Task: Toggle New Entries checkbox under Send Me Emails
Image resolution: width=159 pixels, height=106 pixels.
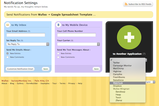Action: 7,54
